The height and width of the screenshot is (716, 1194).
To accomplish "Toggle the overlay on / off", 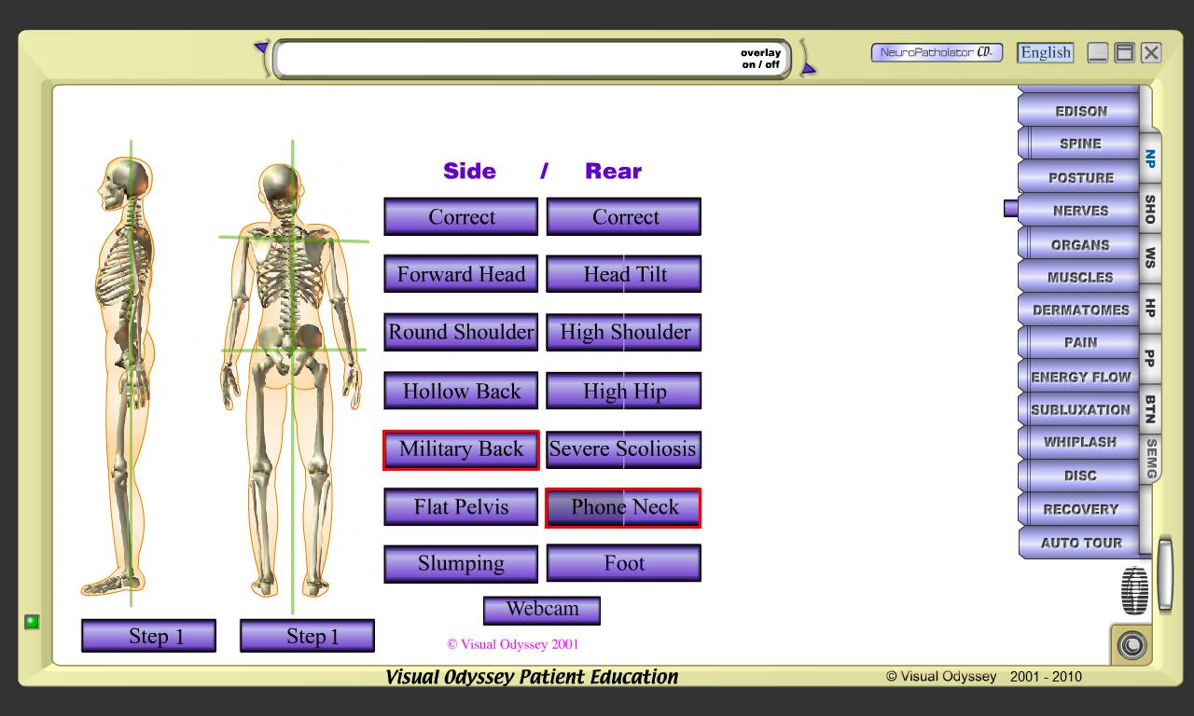I will [760, 59].
